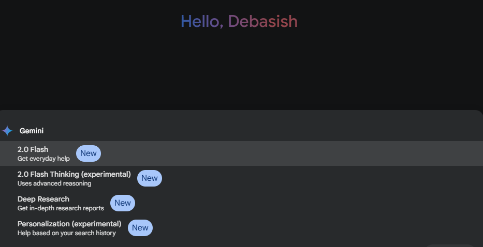This screenshot has width=483, height=247.
Task: Click the New badge beside Flash Thinking
Action: 150,178
